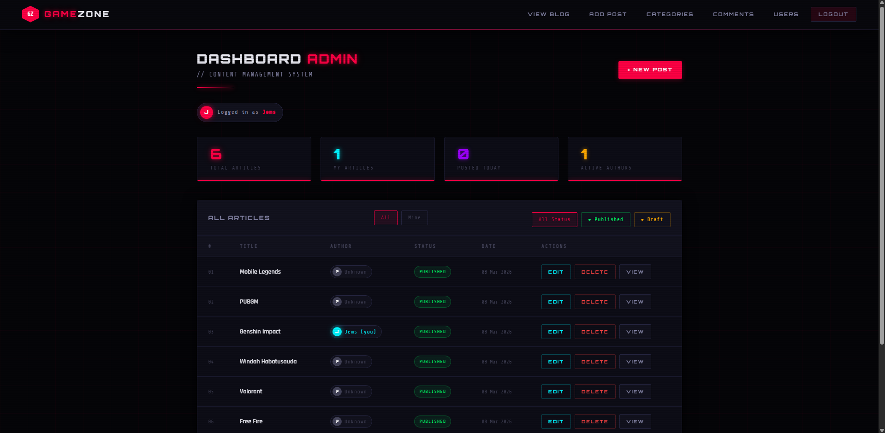Screen dimensions: 885x433
Task: View the Windah Habatusauda article
Action: pyautogui.click(x=635, y=362)
